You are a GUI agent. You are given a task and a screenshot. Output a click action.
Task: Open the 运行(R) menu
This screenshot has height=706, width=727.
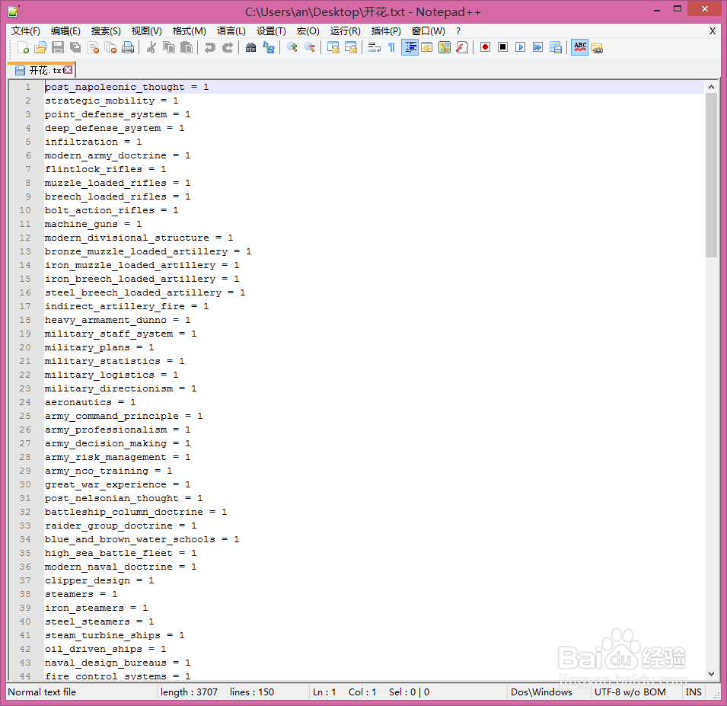pos(346,31)
